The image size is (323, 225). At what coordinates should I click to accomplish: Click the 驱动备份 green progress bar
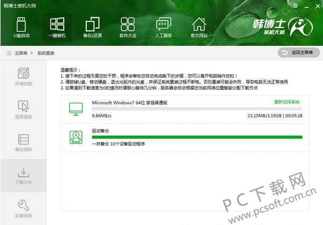pos(197,137)
